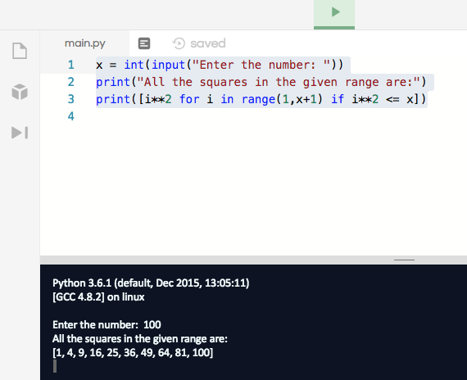Image resolution: width=467 pixels, height=380 pixels.
Task: Click the list comprehension print line
Action: pos(261,99)
